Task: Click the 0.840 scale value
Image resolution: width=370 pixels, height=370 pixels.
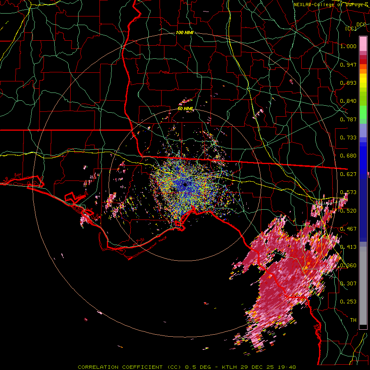Action: click(x=348, y=101)
